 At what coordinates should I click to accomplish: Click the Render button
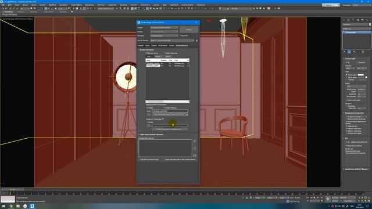[x=189, y=30]
